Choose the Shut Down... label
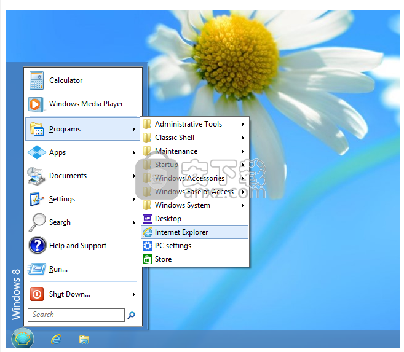Screen dimensions: 404x352 tap(69, 294)
